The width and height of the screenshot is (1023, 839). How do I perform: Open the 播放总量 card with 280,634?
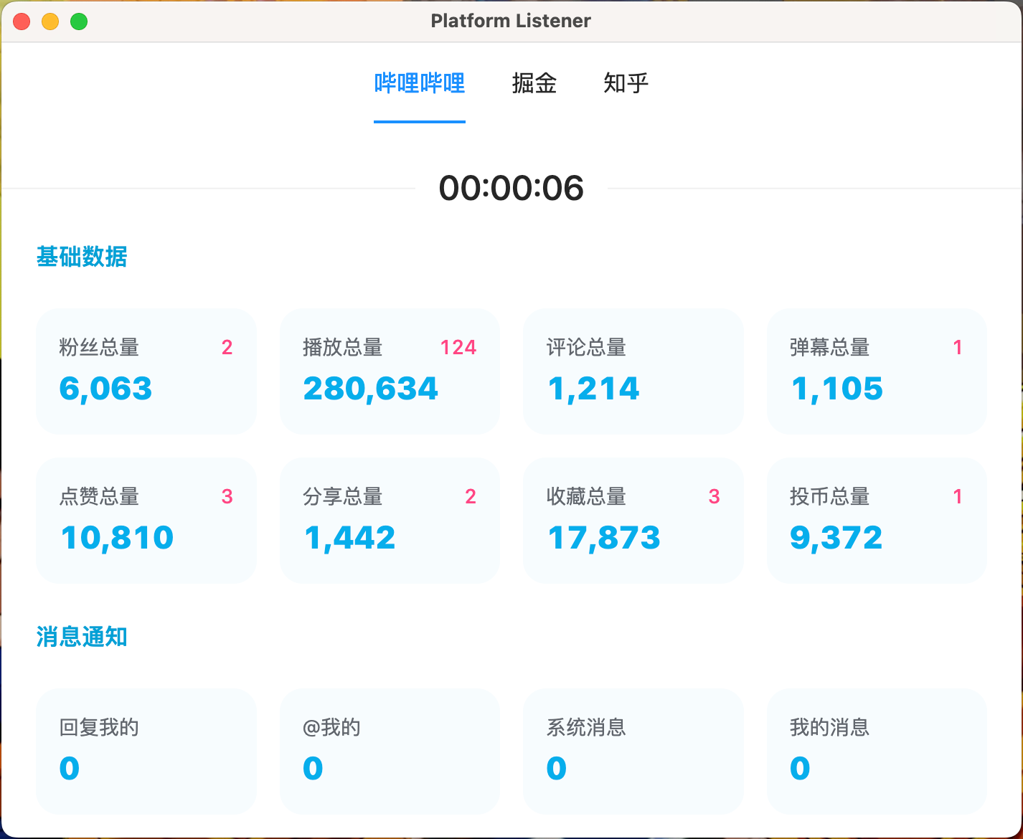click(x=390, y=371)
